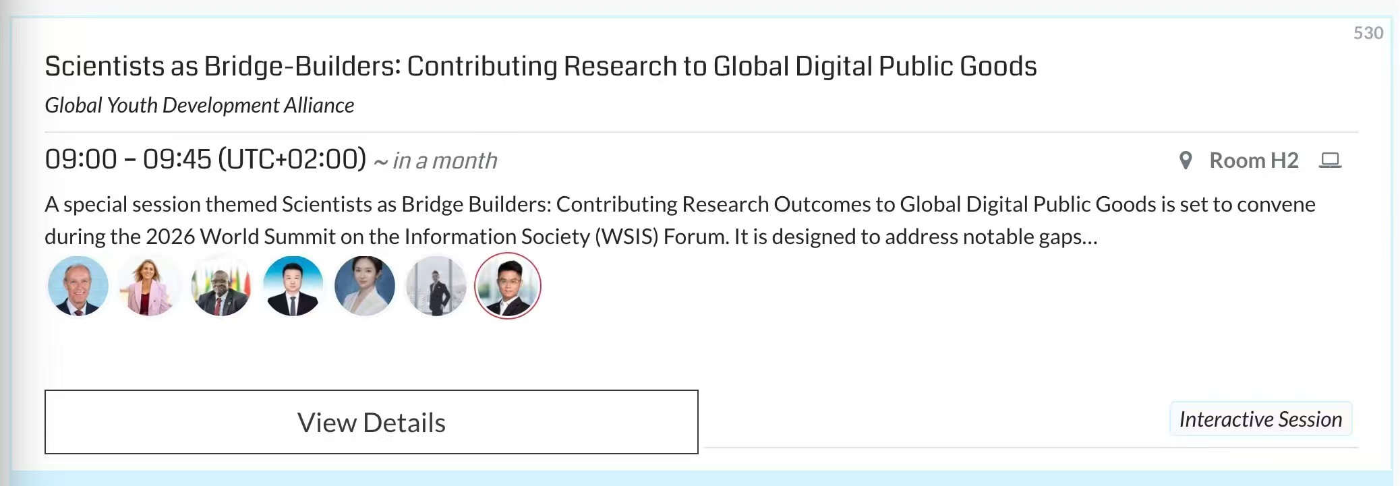Select the Interactive Session tag
Screen dimensions: 1400x486
(x=1260, y=419)
